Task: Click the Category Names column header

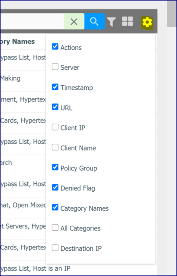Action: coord(17,41)
